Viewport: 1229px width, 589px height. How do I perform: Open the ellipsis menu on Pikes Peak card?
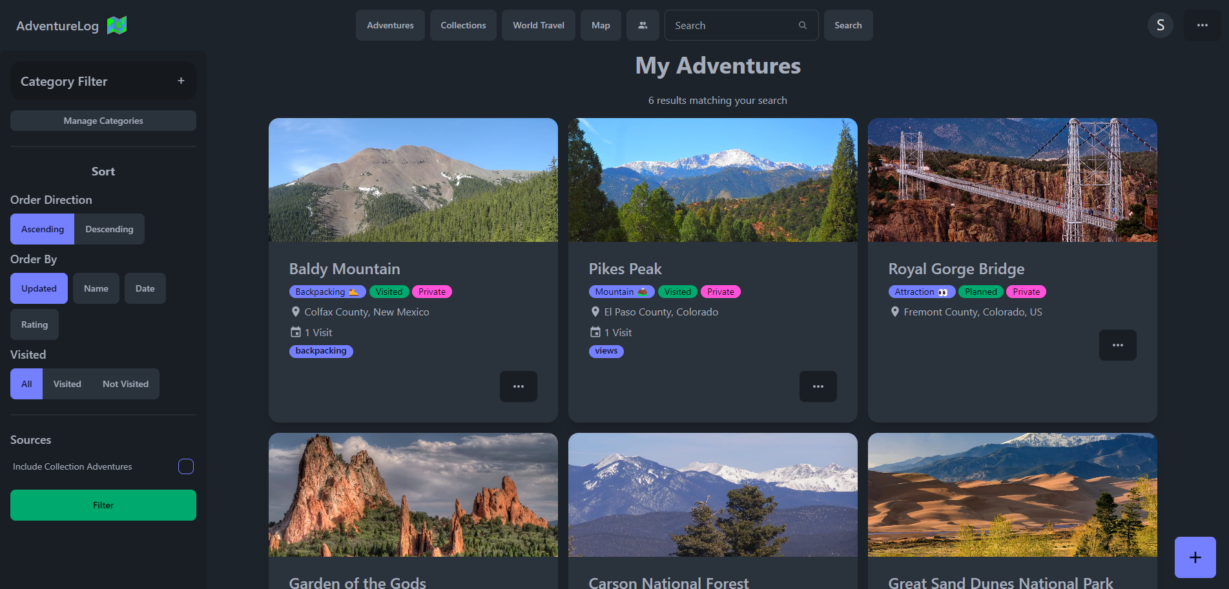pos(818,386)
